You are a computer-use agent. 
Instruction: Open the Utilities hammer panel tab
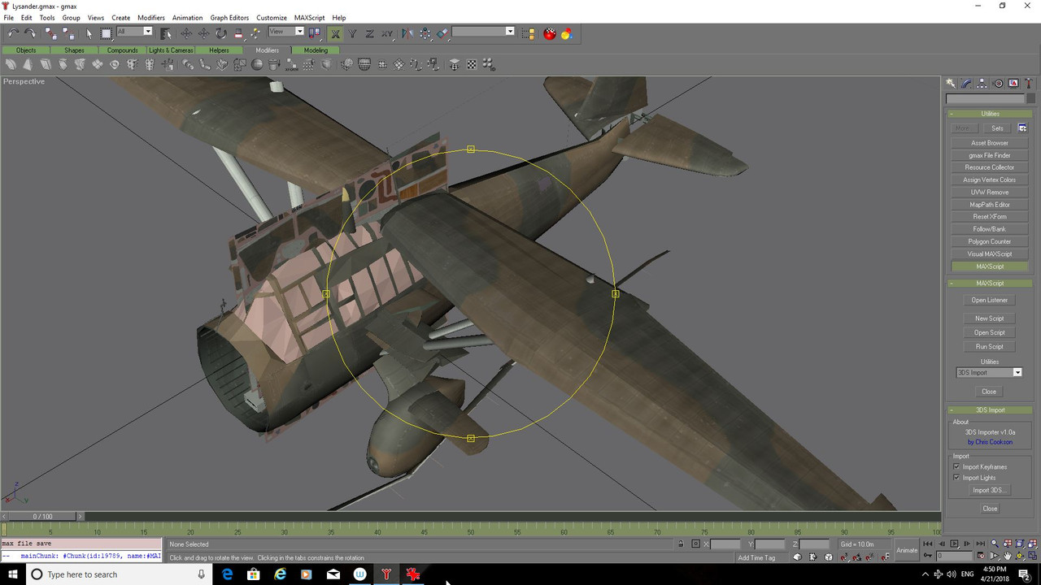click(1029, 83)
